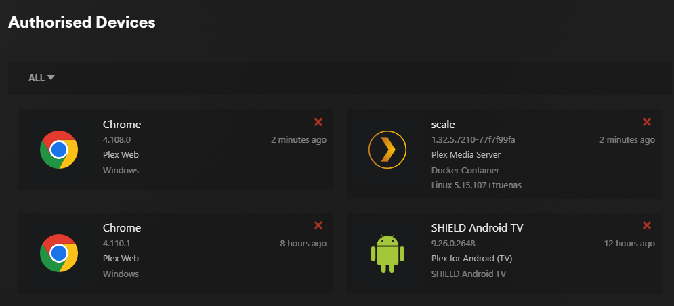Click Linux 5.15.107+truenas text
The height and width of the screenshot is (306, 674).
pos(476,185)
